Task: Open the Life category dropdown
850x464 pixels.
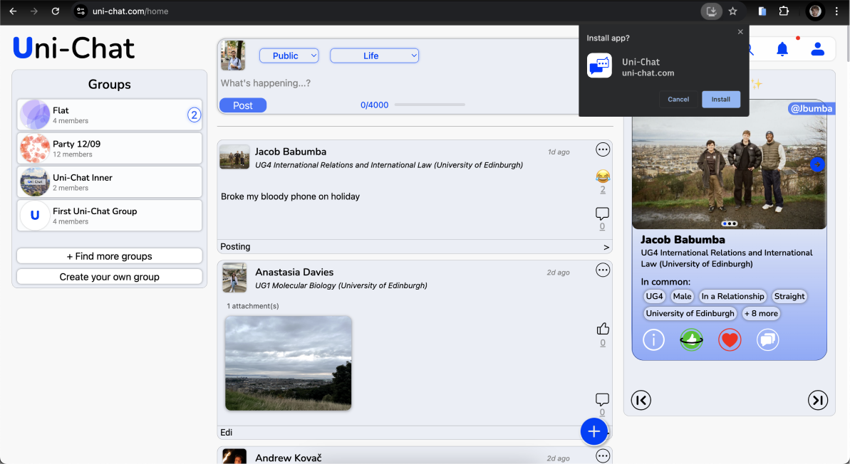Action: click(x=374, y=55)
